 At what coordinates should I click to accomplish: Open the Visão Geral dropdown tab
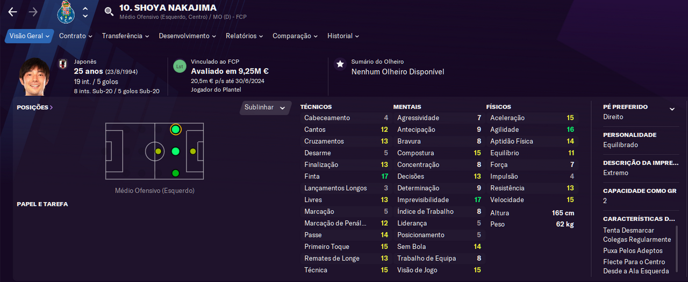tap(30, 36)
